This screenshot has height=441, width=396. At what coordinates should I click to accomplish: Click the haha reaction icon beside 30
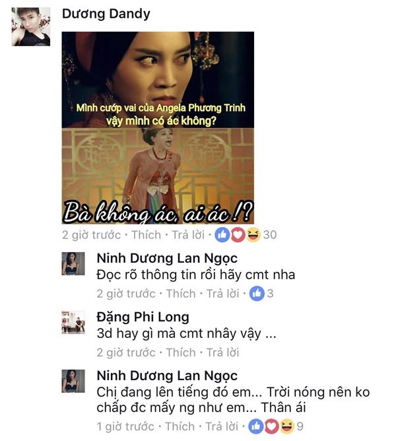253,235
